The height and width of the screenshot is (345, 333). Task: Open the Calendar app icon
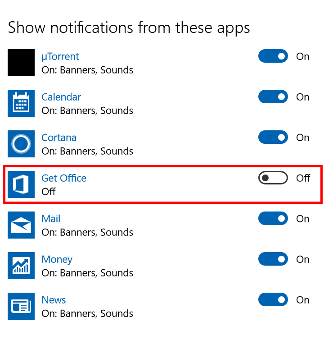[x=21, y=103]
